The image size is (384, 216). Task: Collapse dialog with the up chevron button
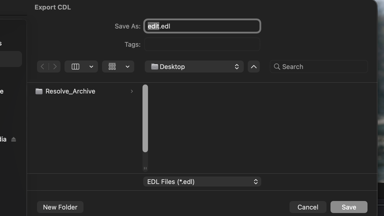pos(253,66)
